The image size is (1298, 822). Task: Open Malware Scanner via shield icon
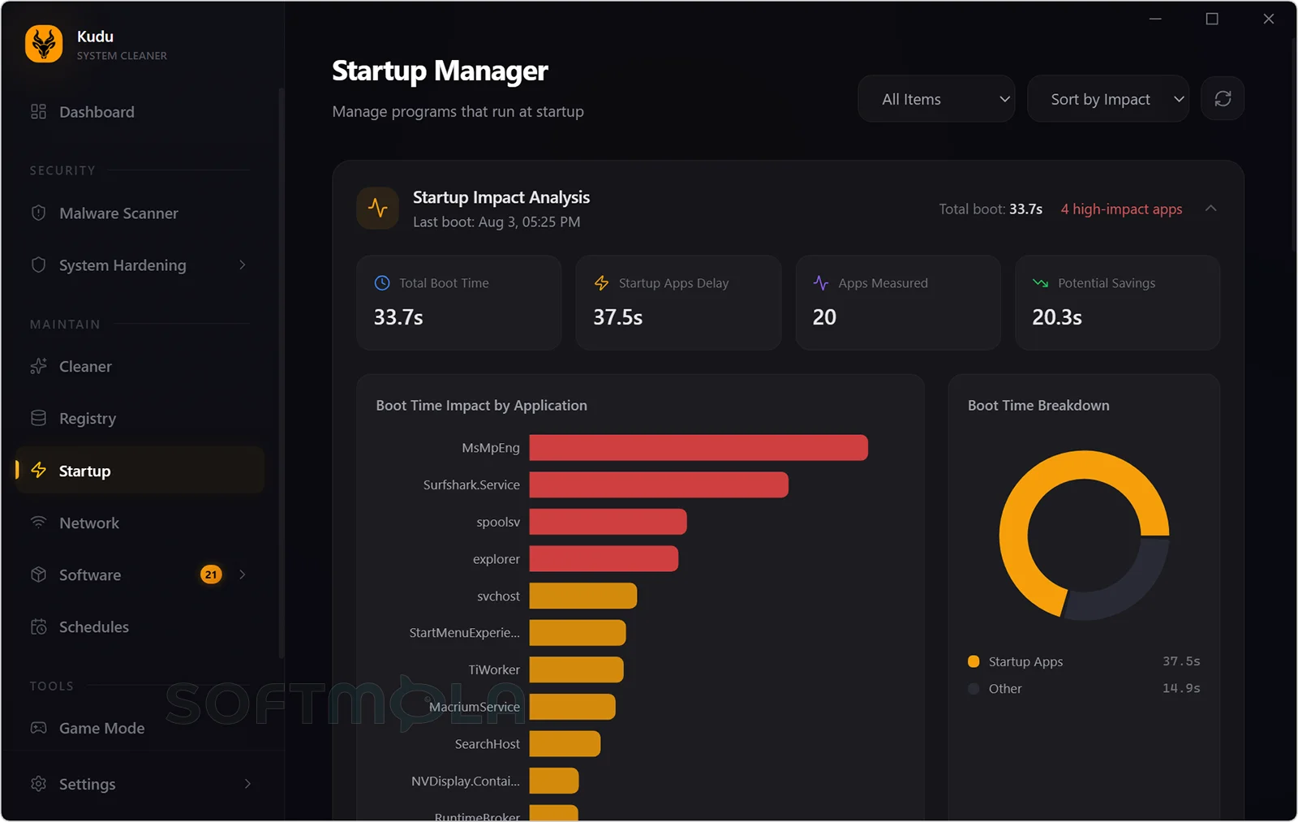pos(38,213)
